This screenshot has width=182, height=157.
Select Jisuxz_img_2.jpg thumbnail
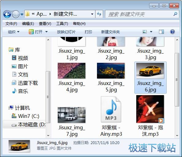111,42
